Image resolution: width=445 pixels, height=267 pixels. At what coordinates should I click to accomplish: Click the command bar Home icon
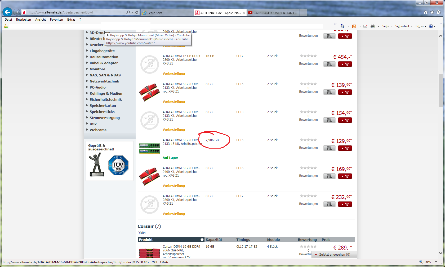[x=342, y=26]
